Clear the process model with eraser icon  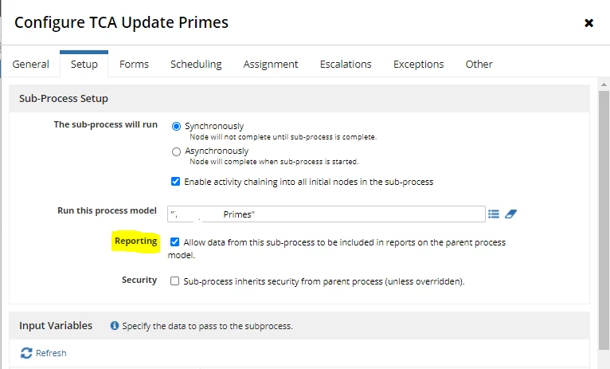(x=510, y=214)
